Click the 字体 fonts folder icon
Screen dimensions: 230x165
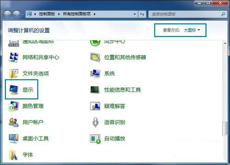13,155
